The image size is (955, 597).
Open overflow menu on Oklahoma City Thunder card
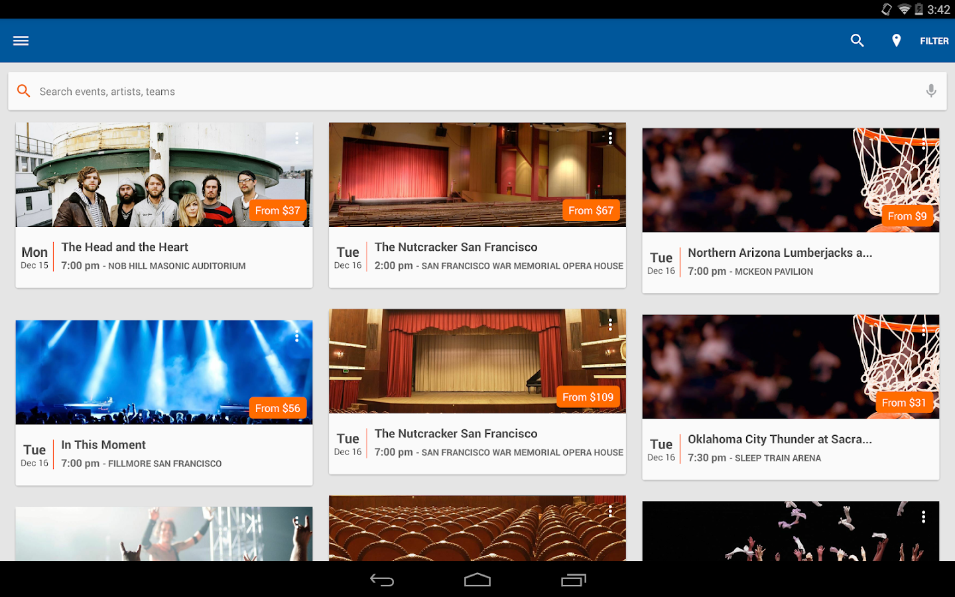[923, 330]
